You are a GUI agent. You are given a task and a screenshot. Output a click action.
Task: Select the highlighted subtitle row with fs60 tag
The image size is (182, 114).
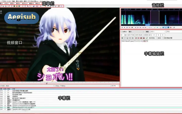tap(91, 108)
